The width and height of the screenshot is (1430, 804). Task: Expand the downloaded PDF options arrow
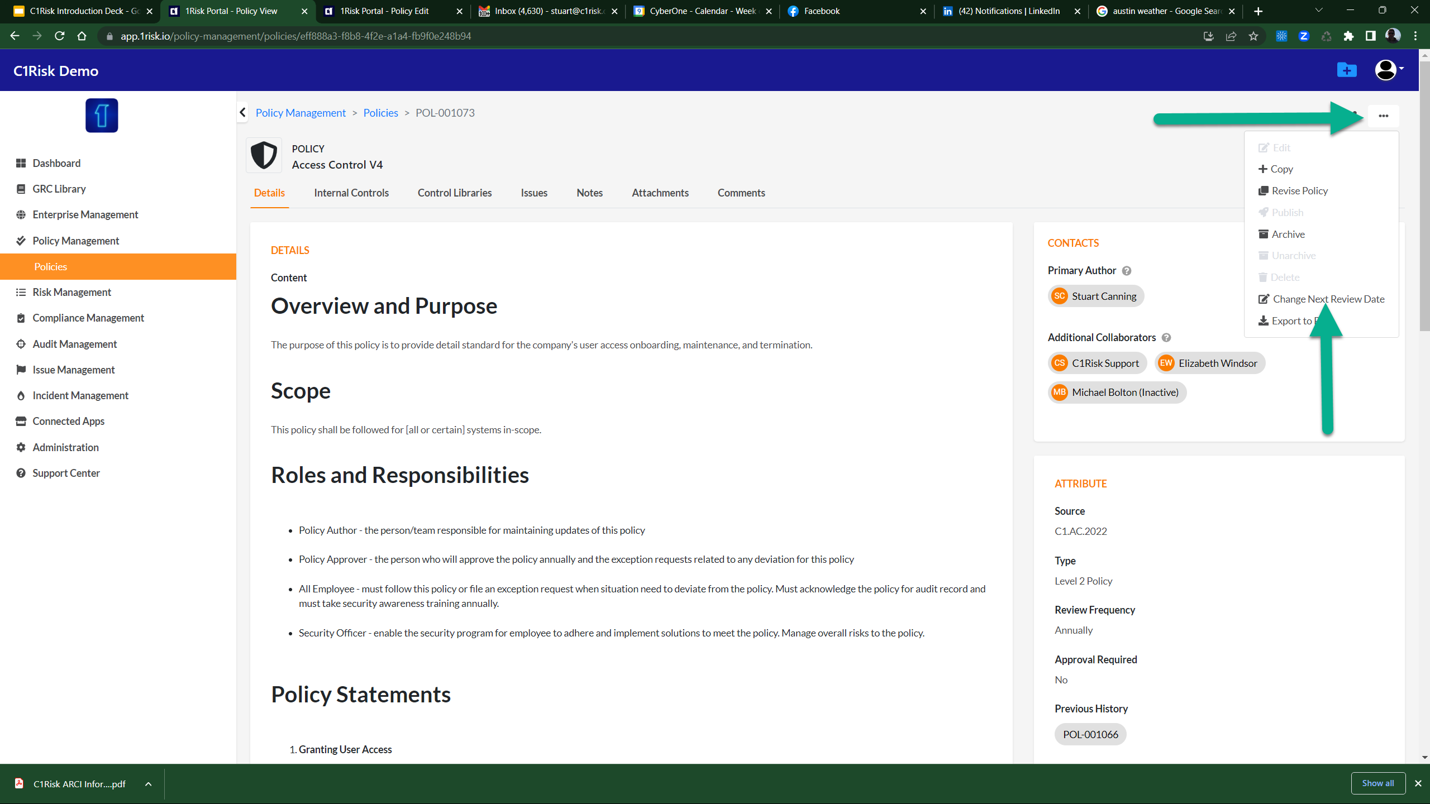pos(148,784)
